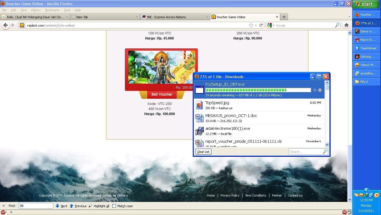Viewport: 381px width, 215px height.
Task: Switch to the JNE Express Across Nations tab
Action: coord(175,17)
